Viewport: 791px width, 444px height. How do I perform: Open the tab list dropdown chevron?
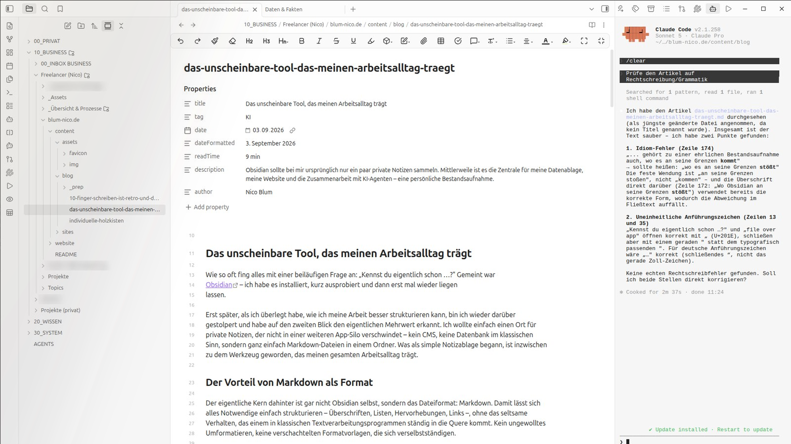pos(591,9)
